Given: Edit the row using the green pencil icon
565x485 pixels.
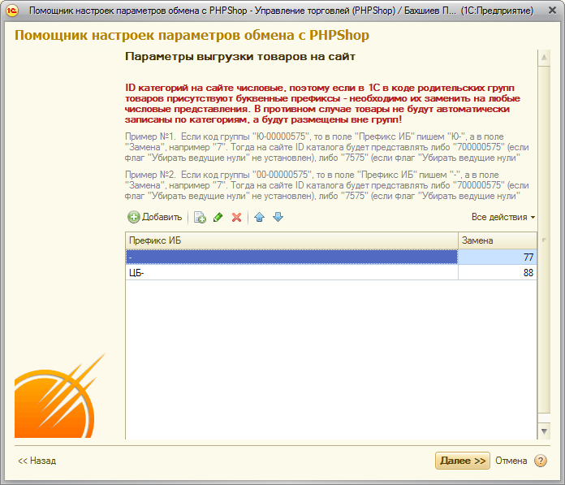Looking at the screenshot, I should click(218, 217).
